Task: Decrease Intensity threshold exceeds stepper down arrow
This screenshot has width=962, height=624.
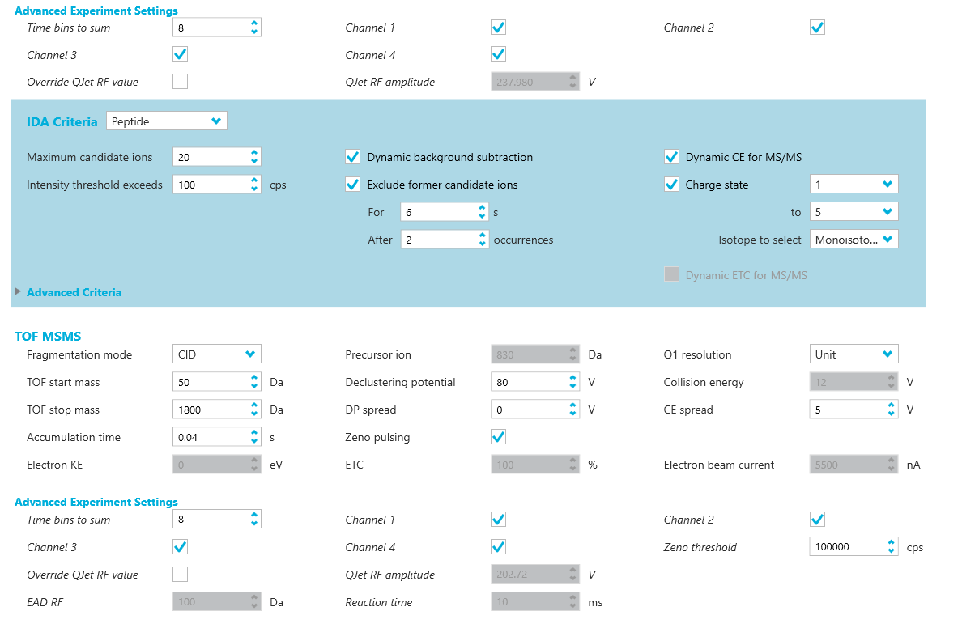Action: 254,189
